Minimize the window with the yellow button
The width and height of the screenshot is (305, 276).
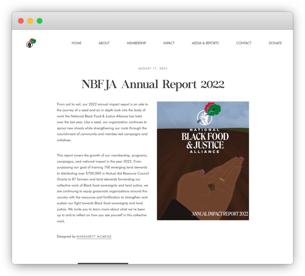(x=30, y=21)
